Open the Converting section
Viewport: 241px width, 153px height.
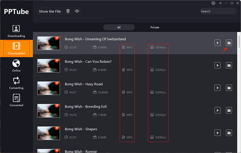(x=16, y=83)
